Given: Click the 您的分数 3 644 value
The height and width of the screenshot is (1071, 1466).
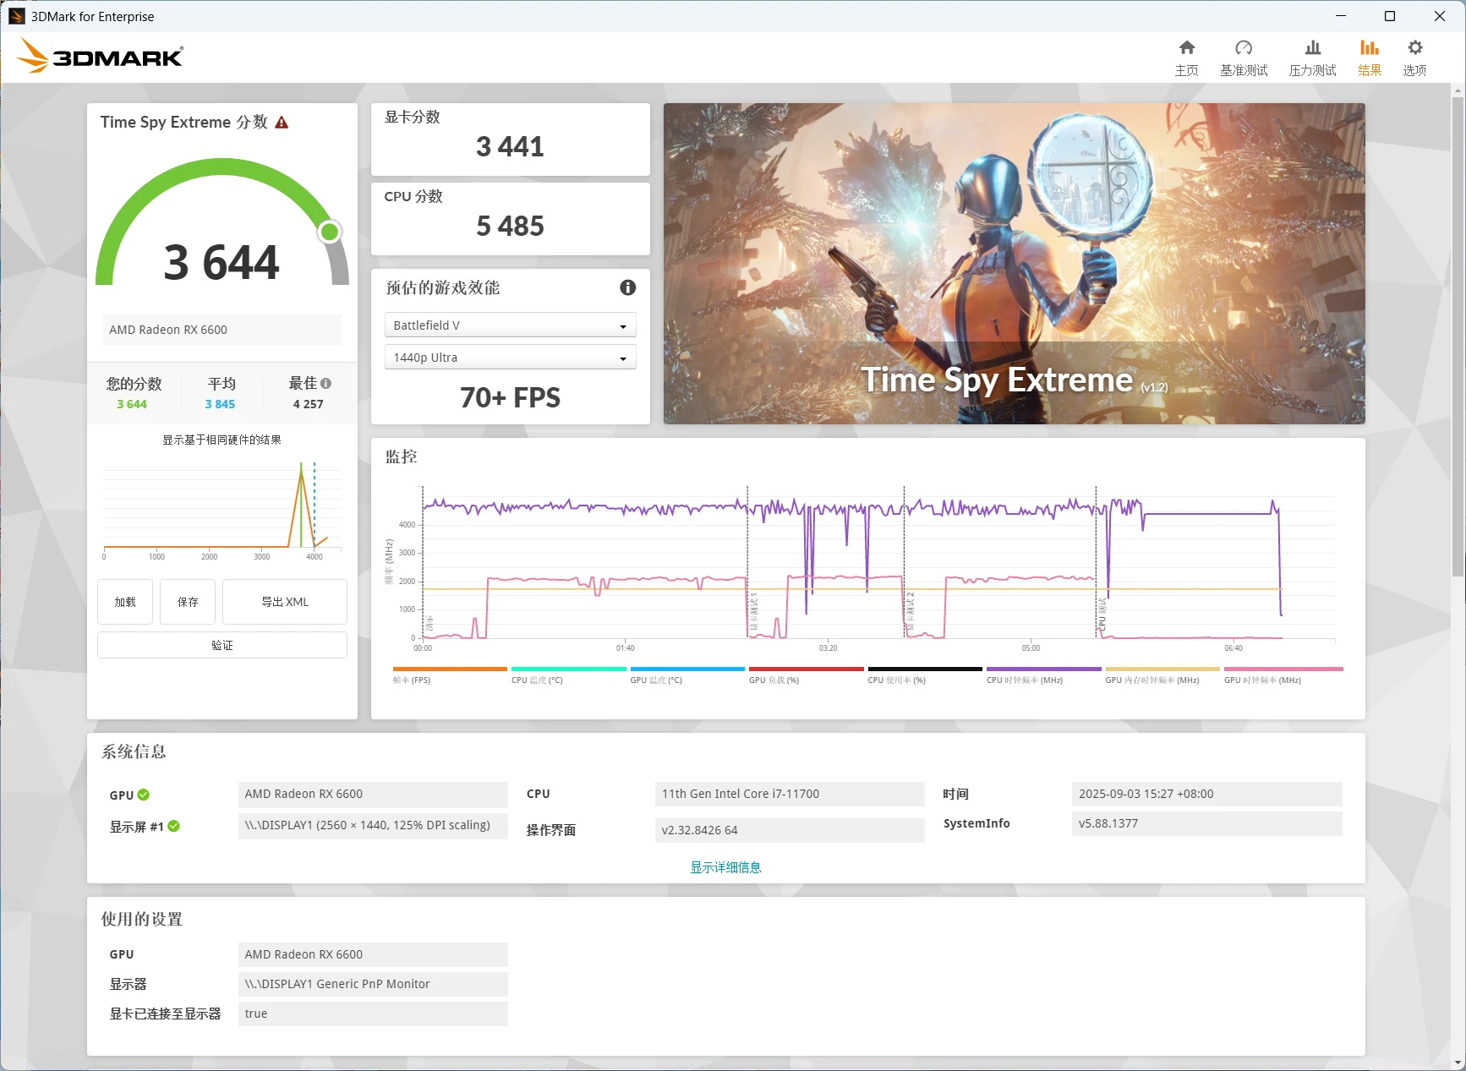Looking at the screenshot, I should click(x=132, y=404).
